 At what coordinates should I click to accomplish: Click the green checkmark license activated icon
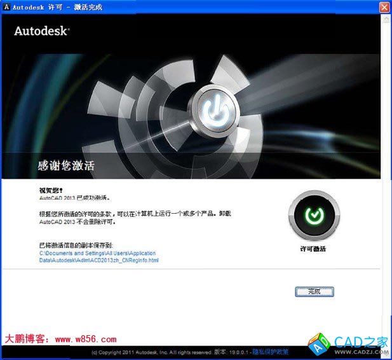[x=313, y=216]
